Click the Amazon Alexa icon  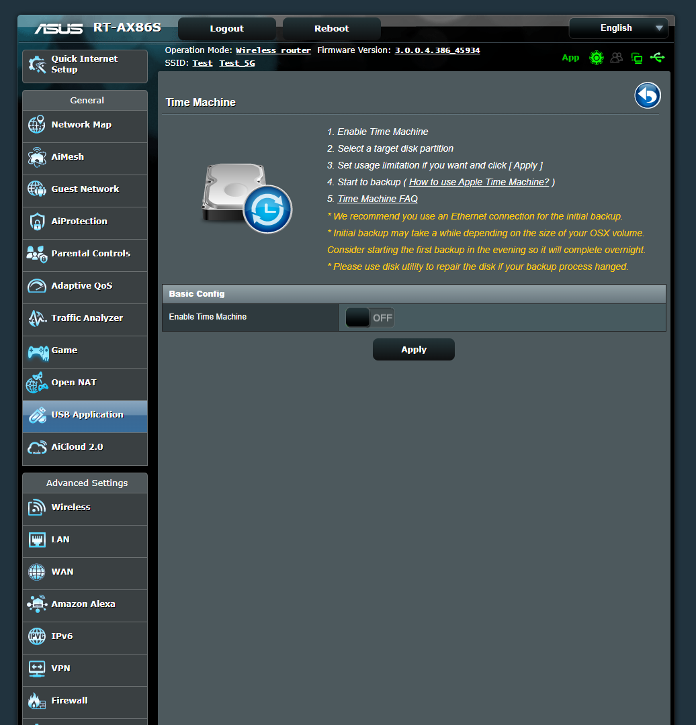(x=37, y=604)
